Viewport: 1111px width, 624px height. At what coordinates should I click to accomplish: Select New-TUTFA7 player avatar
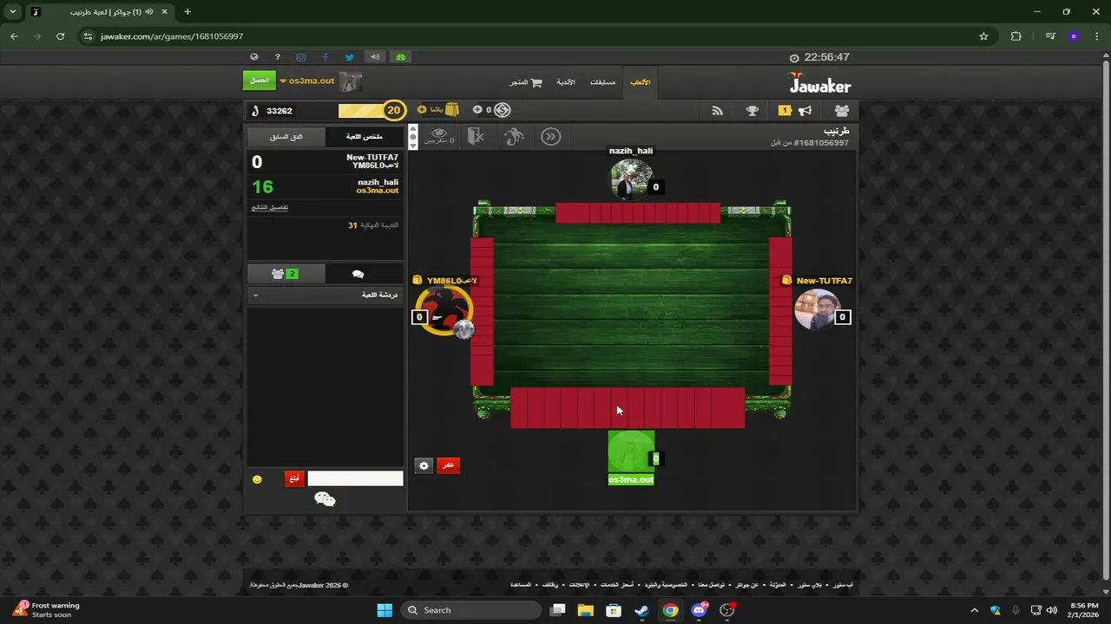click(817, 310)
